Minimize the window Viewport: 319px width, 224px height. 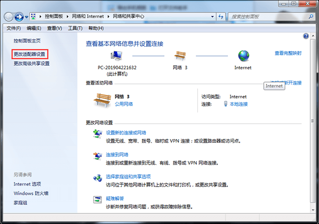(x=284, y=4)
